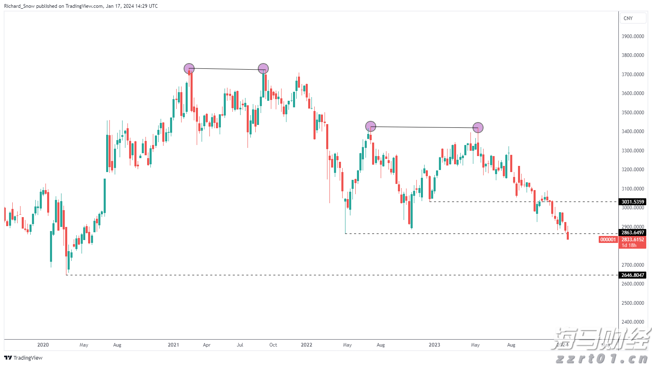Click the 2021 label on the time axis
This screenshot has width=652, height=365.
click(173, 345)
